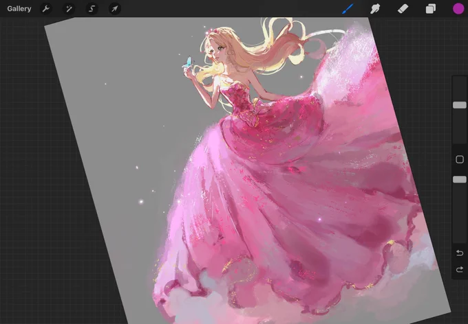Viewport: 468px width, 324px height.
Task: Open the Adjustments magic wand menu
Action: (x=69, y=9)
